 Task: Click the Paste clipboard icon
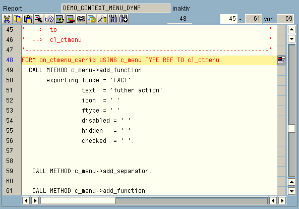click(28, 19)
